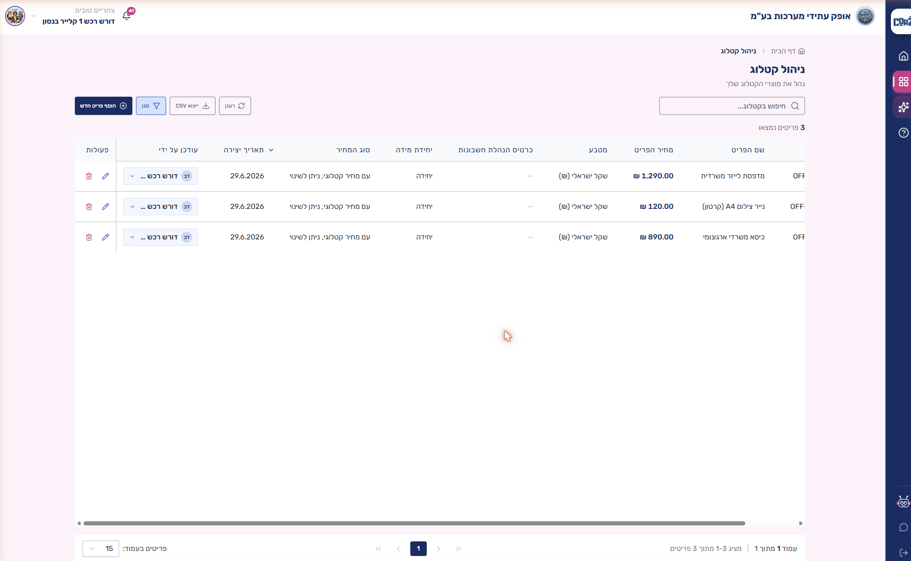Click the כרטיס הנהלת חשבונות column header

pyautogui.click(x=496, y=150)
